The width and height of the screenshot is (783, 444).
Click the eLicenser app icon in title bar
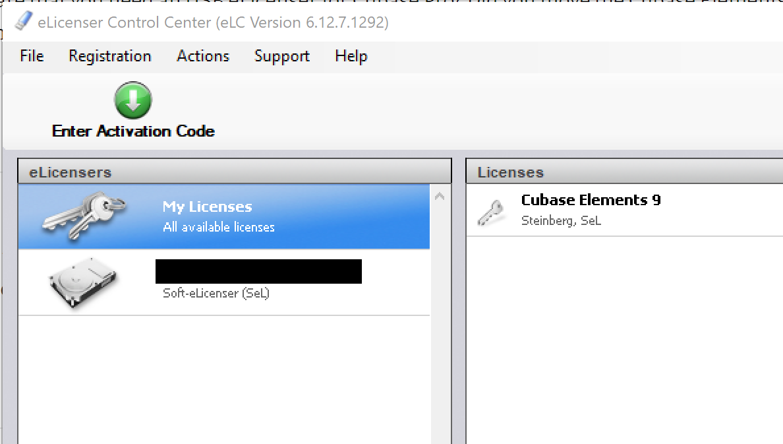pos(23,22)
